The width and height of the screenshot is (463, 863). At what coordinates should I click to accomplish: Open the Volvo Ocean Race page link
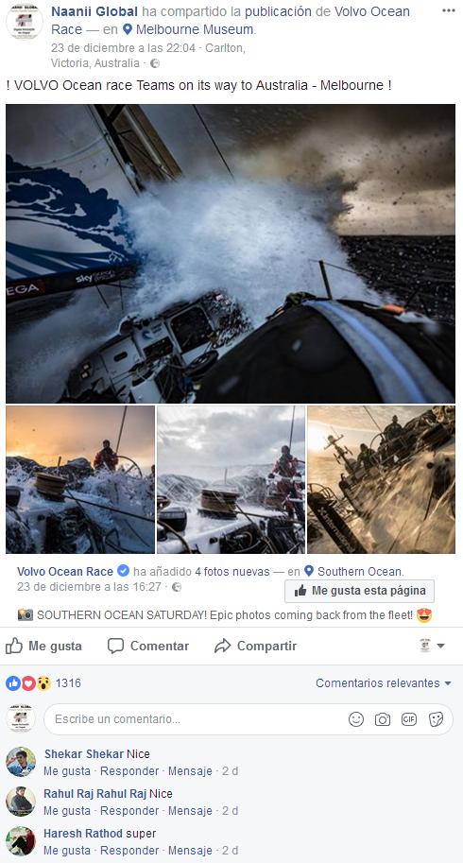65,571
